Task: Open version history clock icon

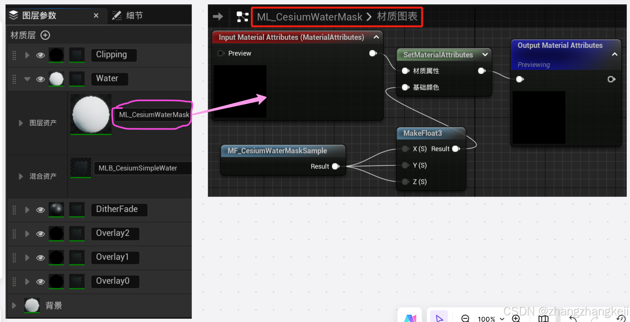Action: click(x=620, y=319)
